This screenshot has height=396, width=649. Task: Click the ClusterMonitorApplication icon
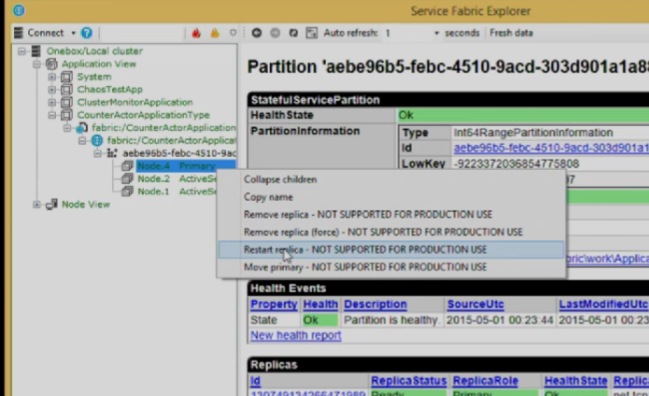click(66, 102)
